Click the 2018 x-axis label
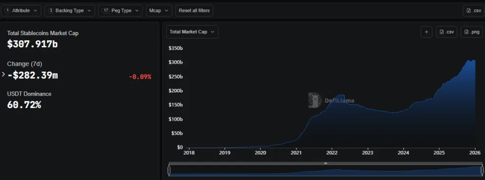485x180 pixels. (x=189, y=153)
